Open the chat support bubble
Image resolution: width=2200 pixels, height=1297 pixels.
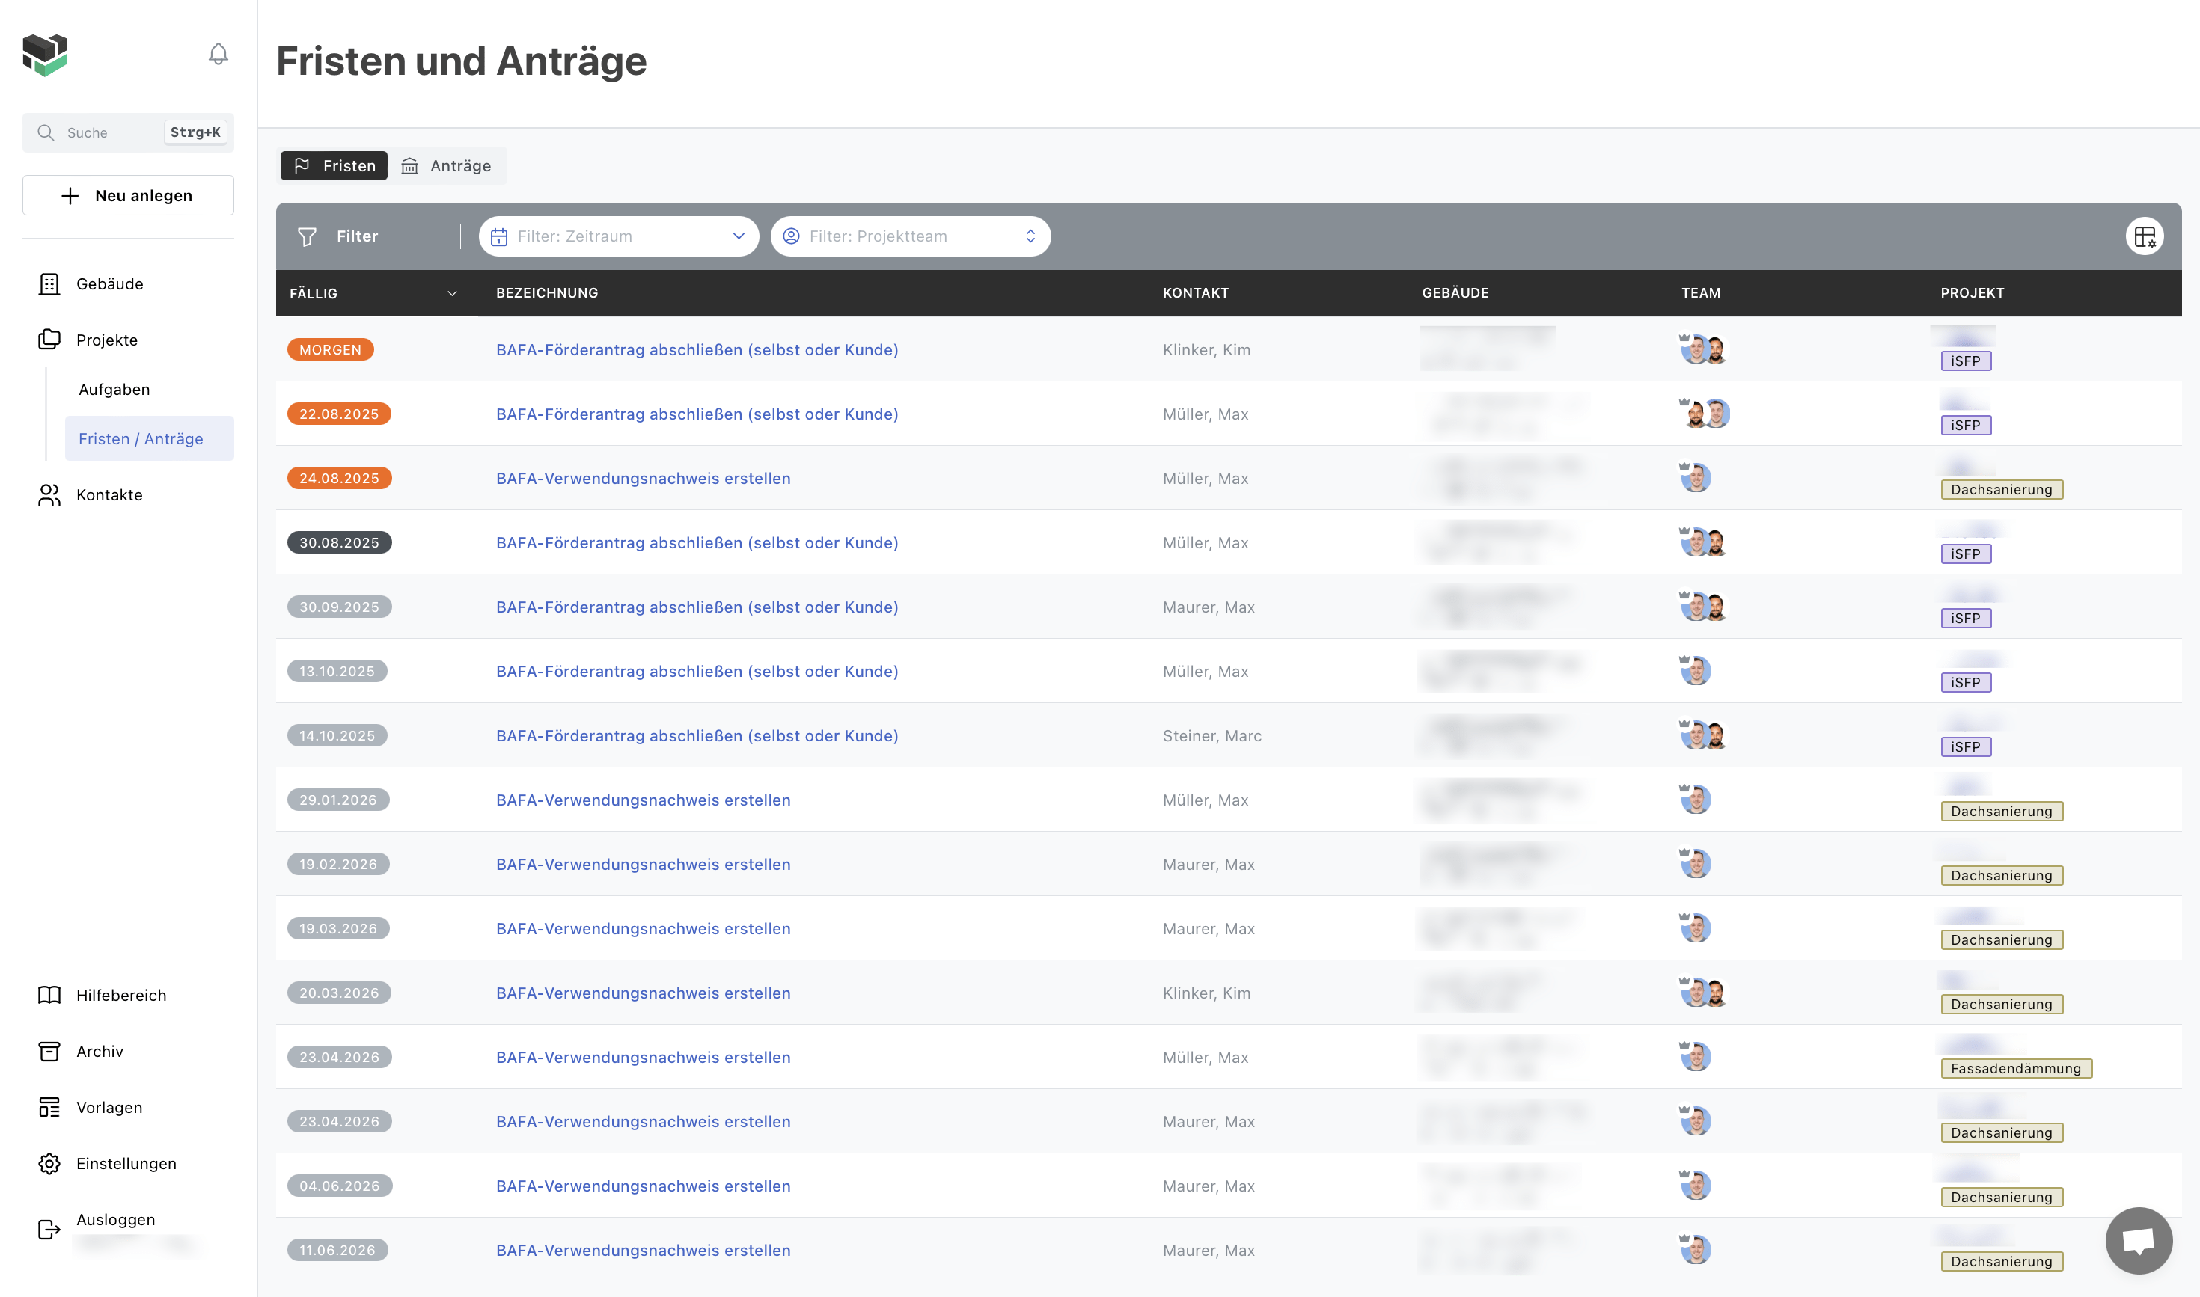coord(2138,1240)
